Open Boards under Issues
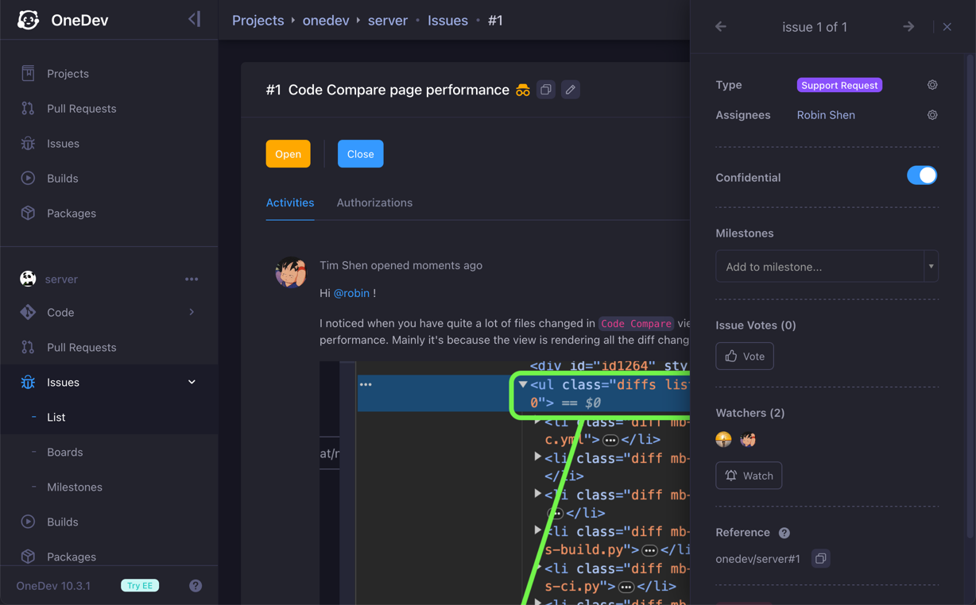The image size is (976, 605). [x=64, y=453]
